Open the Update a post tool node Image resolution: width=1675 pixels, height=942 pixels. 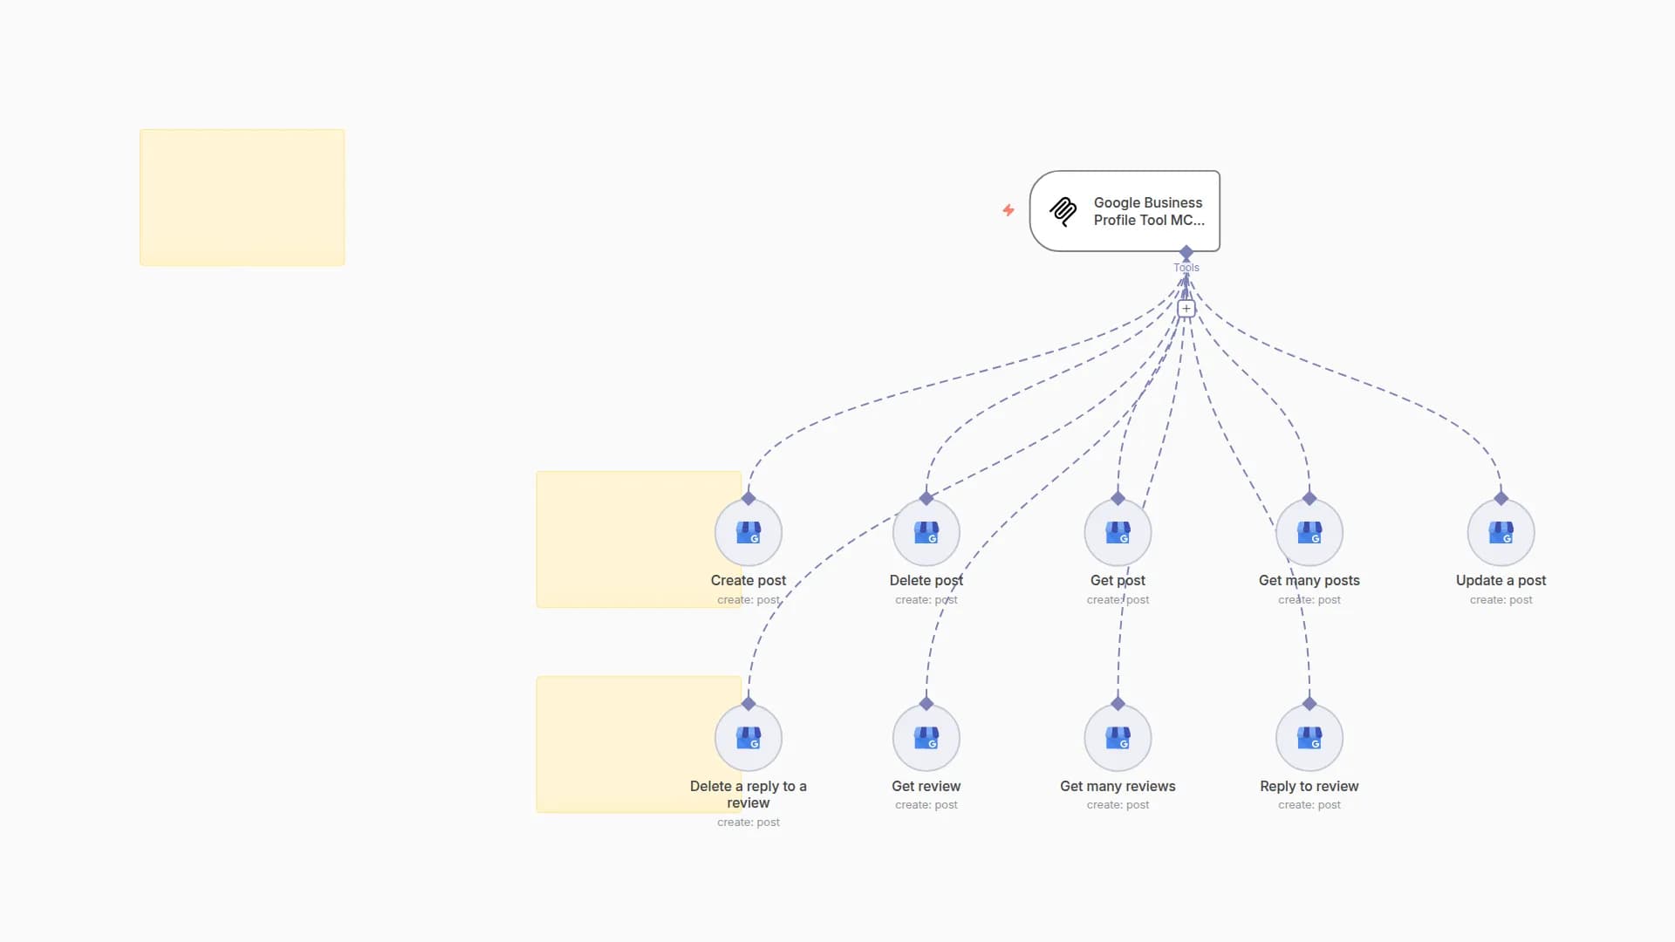pyautogui.click(x=1500, y=532)
